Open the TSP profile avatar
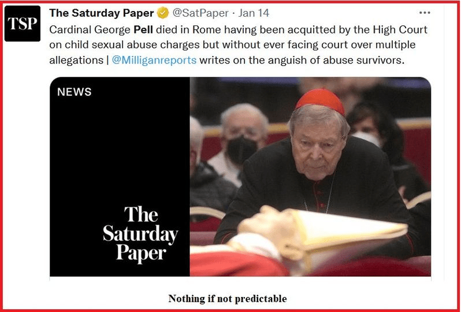461x312 pixels. [x=23, y=24]
